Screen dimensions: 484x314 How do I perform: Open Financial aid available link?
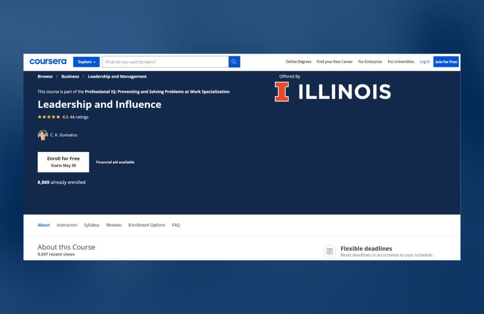point(115,162)
